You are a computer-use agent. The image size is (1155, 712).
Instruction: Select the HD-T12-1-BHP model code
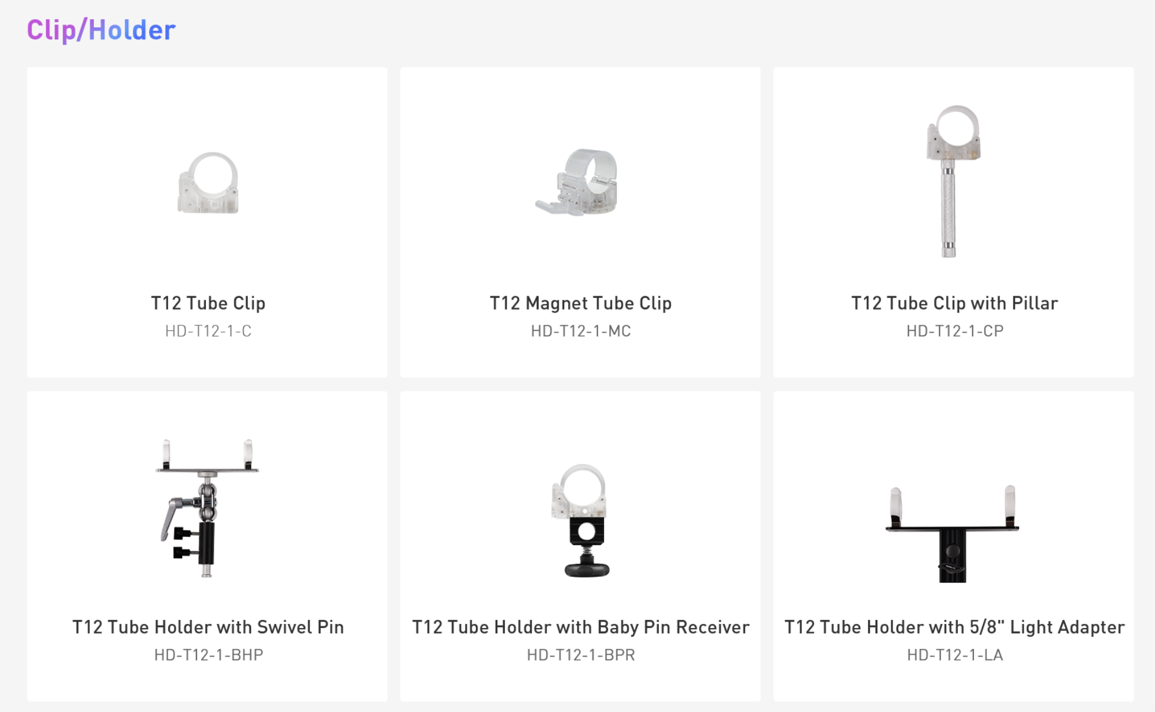(208, 655)
